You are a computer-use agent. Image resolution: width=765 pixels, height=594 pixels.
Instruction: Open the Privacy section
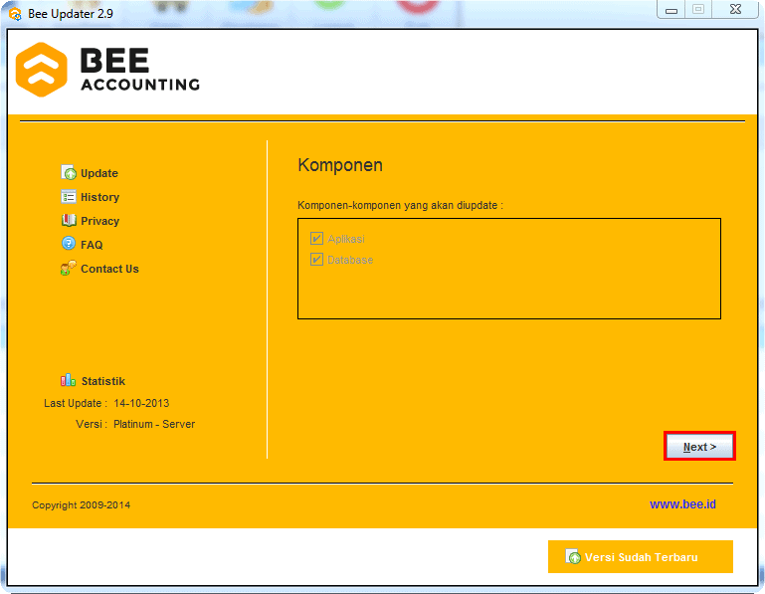coord(100,221)
